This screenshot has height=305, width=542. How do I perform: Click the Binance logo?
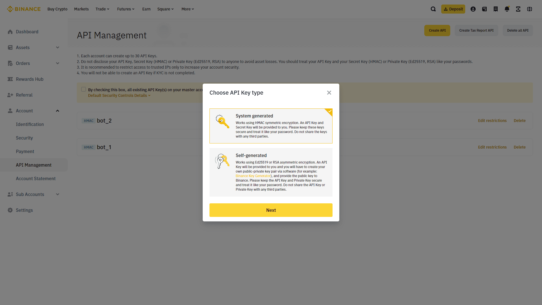point(24,9)
